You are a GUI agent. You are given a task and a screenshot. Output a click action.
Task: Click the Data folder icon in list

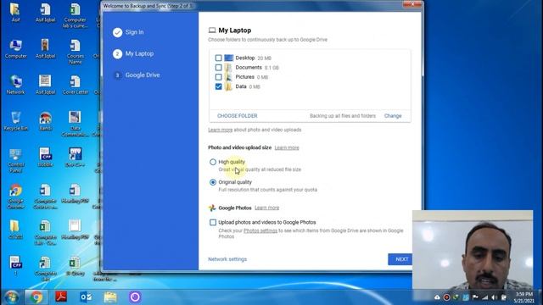tap(228, 86)
